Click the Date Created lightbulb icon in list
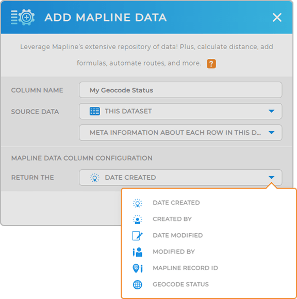 tap(138, 203)
